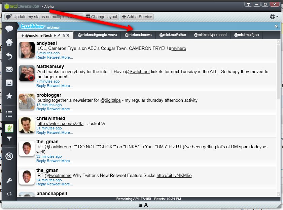Open the @Switchfoot mention link
The height and width of the screenshot is (210, 283).
tap(137, 72)
